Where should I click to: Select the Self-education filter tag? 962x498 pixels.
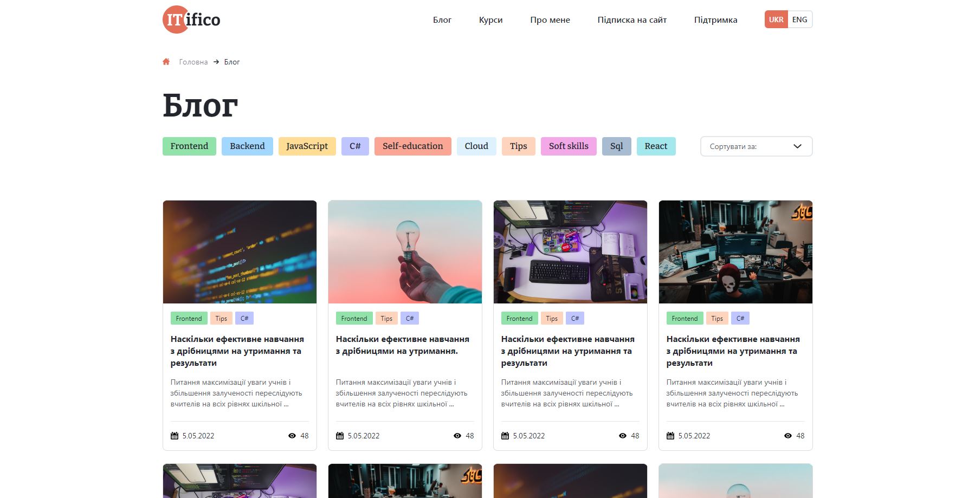click(413, 146)
